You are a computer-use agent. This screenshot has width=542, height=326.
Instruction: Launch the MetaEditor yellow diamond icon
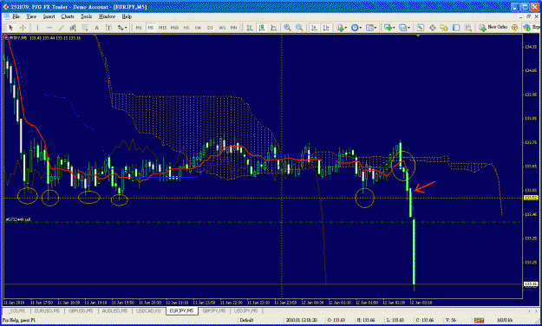click(x=515, y=28)
